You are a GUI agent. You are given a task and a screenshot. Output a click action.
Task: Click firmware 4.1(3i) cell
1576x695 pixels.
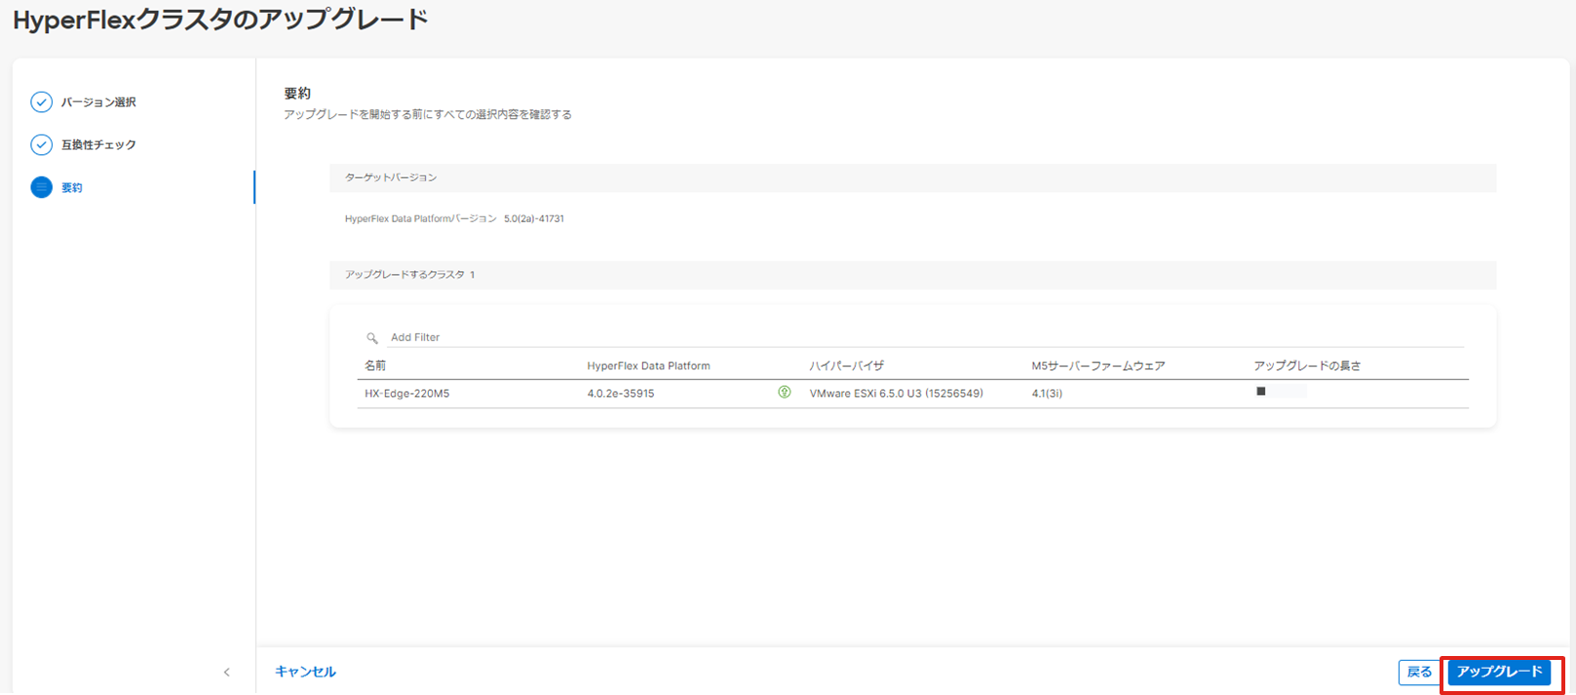click(1047, 394)
